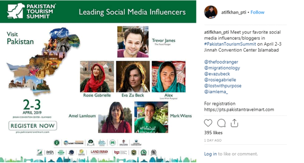Open the #PakistanTourismSummit hashtag

(230, 44)
